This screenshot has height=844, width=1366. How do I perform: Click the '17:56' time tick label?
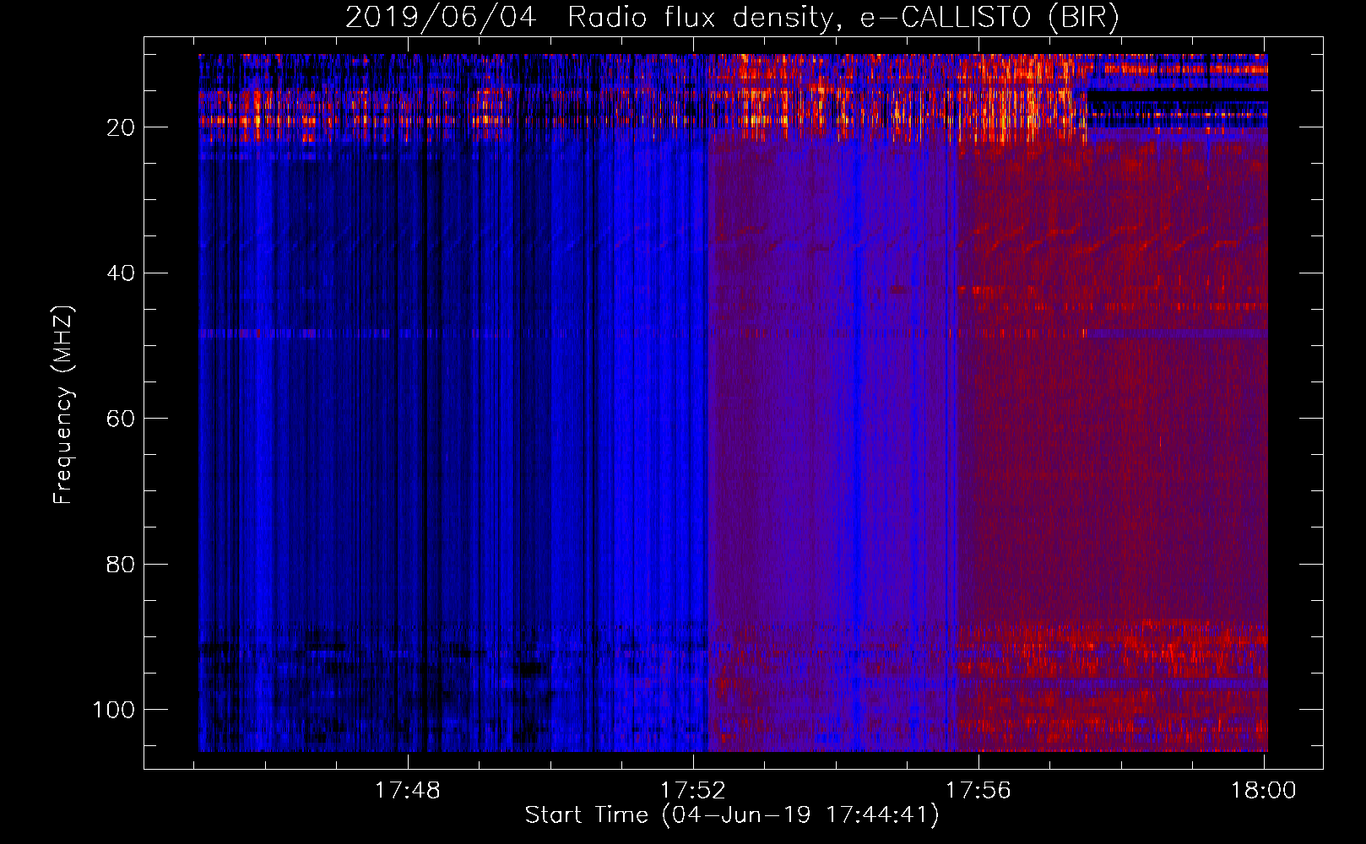pyautogui.click(x=978, y=791)
